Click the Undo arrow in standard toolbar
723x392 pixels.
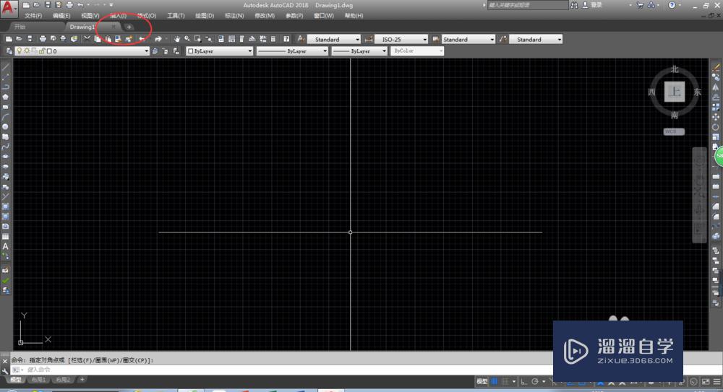142,39
